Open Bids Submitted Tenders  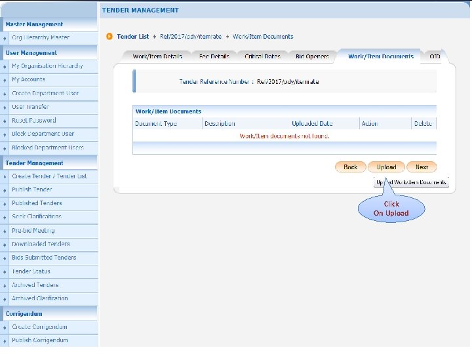pos(44,258)
